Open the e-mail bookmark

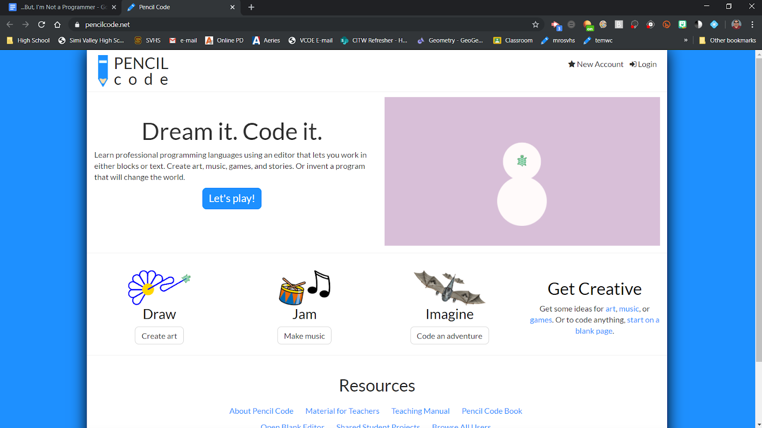183,40
